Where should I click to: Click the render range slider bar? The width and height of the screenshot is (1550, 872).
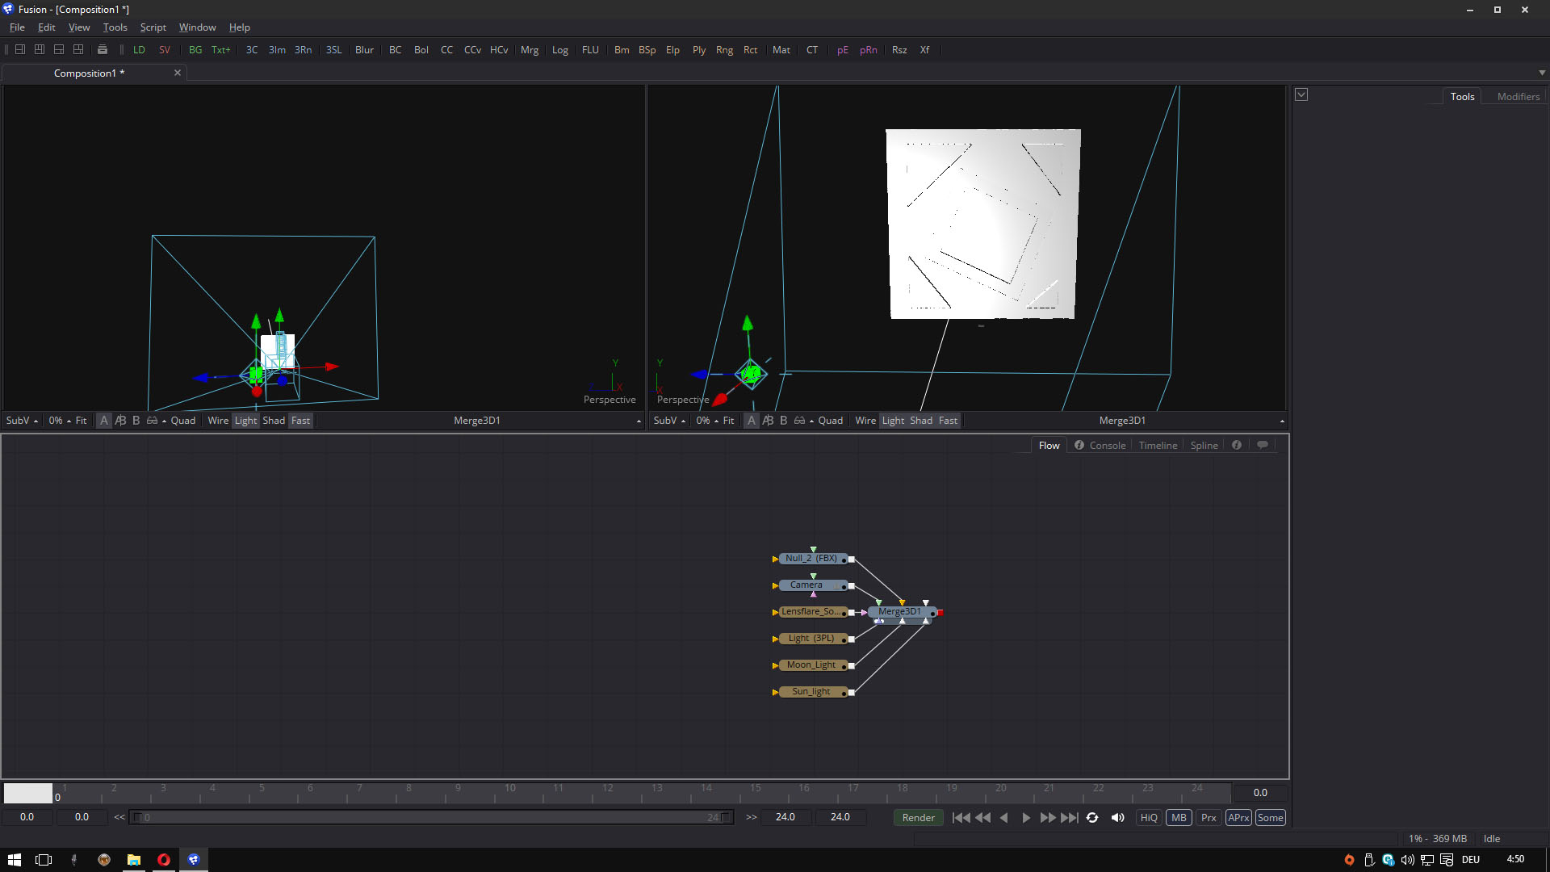tap(432, 817)
